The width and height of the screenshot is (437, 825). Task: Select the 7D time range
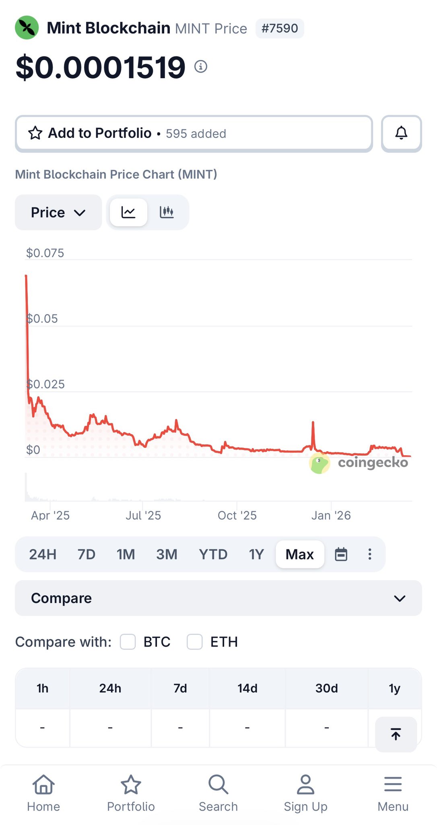pos(86,554)
